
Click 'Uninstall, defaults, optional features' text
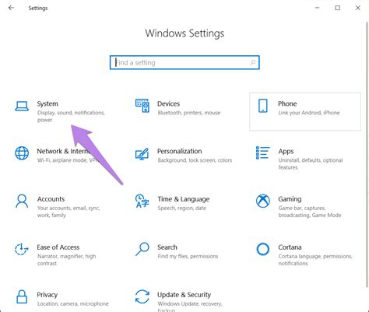[x=311, y=163]
